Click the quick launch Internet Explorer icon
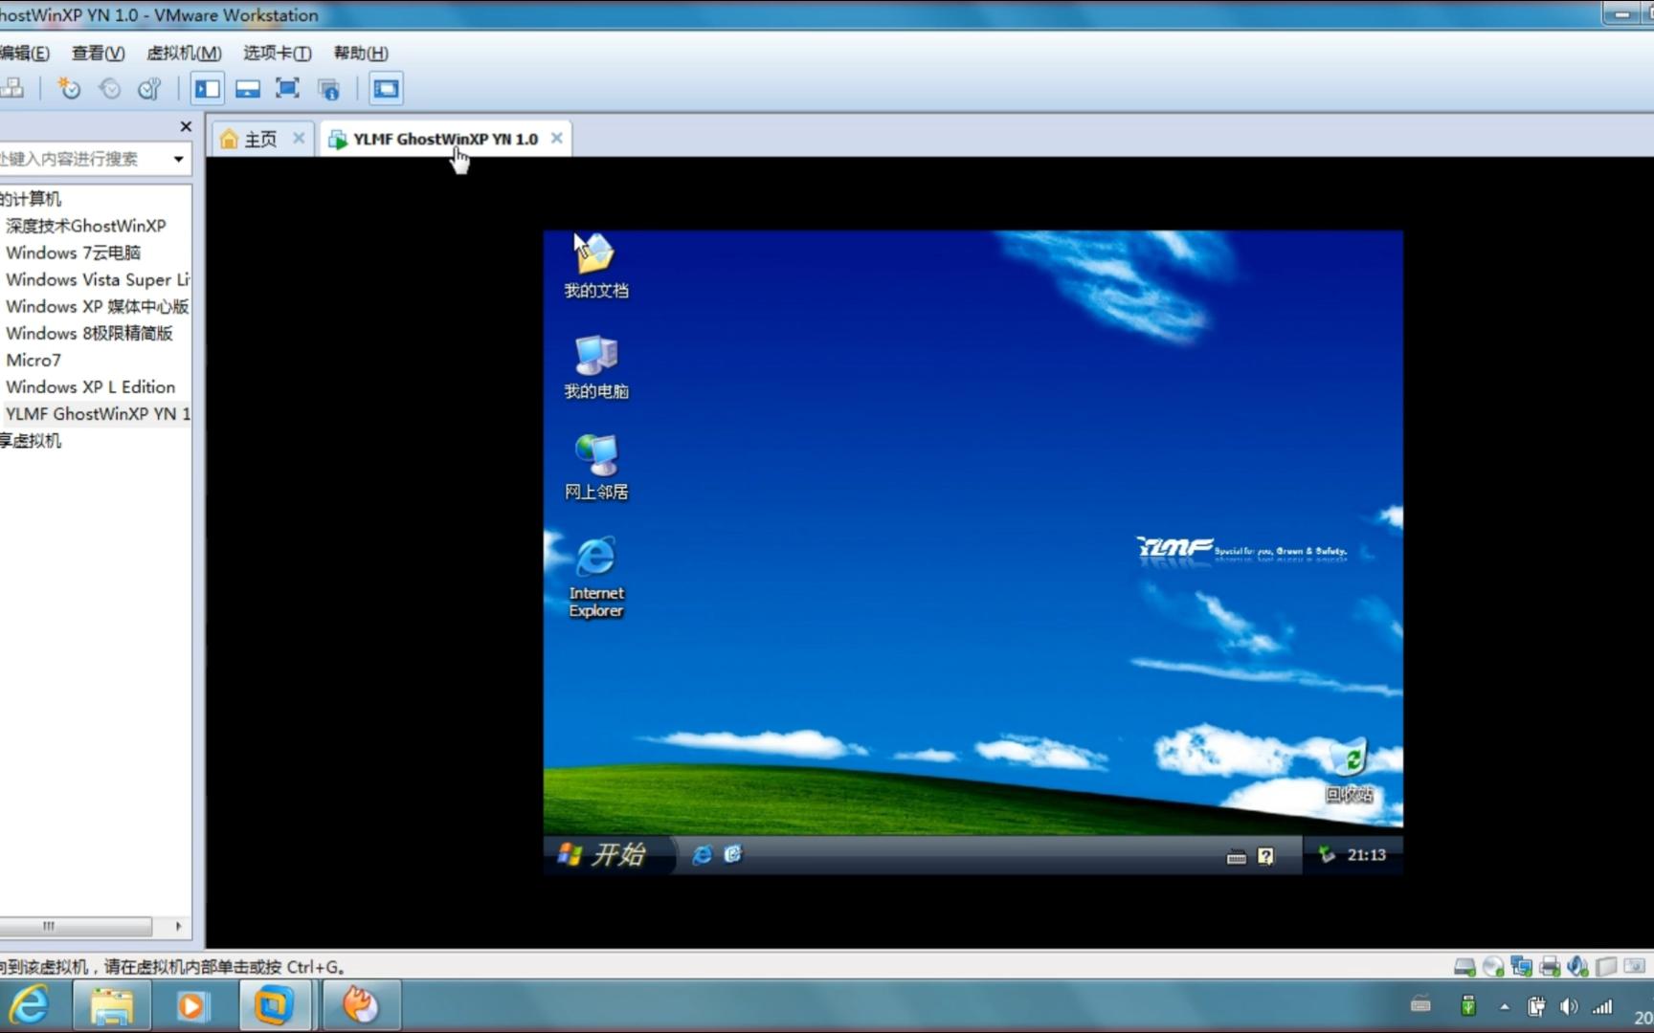The height and width of the screenshot is (1033, 1654). [702, 854]
